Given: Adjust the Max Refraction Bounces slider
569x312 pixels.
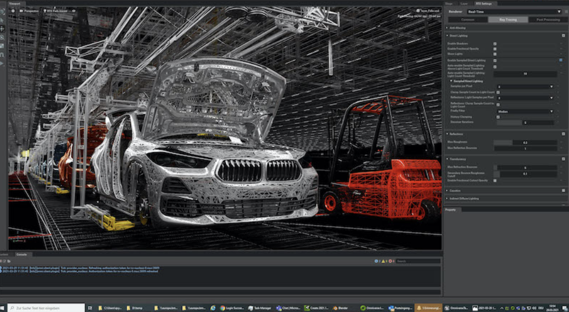Looking at the screenshot, I should 525,167.
